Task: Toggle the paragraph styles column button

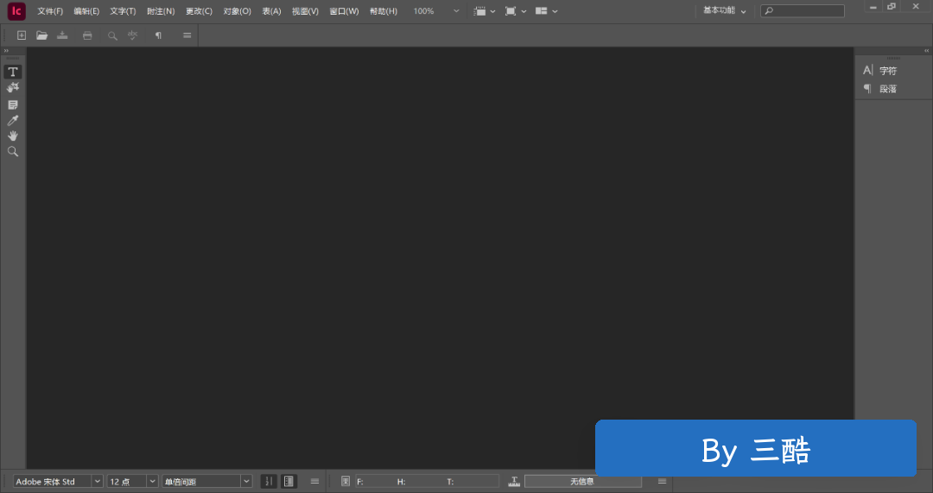Action: pyautogui.click(x=289, y=481)
